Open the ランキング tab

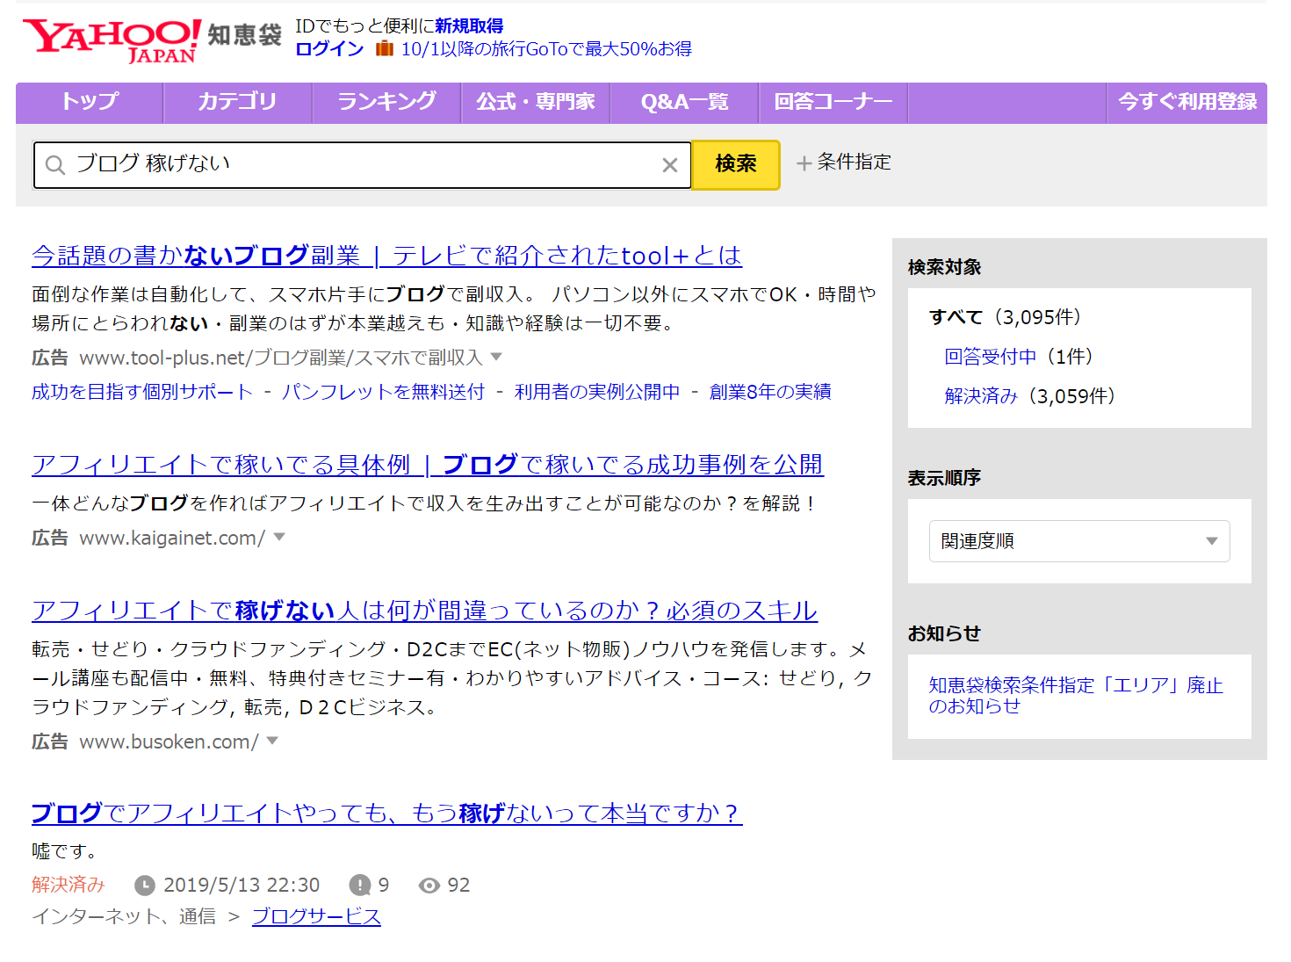pyautogui.click(x=386, y=103)
